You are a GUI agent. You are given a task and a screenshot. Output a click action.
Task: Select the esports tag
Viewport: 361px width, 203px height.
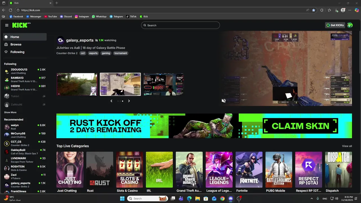point(93,53)
